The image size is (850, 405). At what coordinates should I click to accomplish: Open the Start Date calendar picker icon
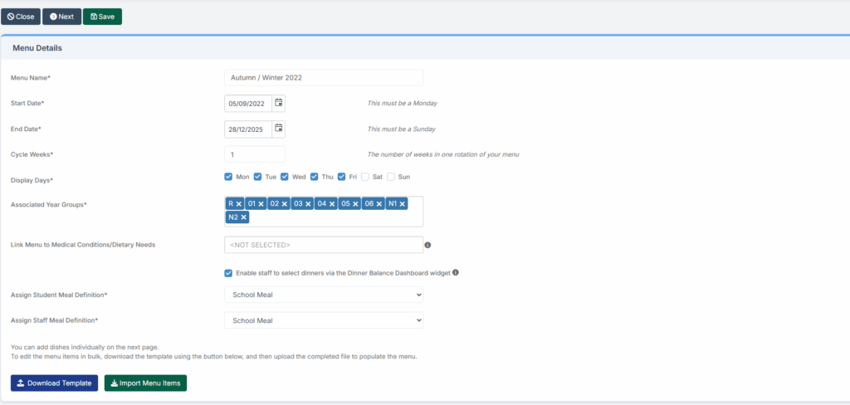pyautogui.click(x=279, y=103)
